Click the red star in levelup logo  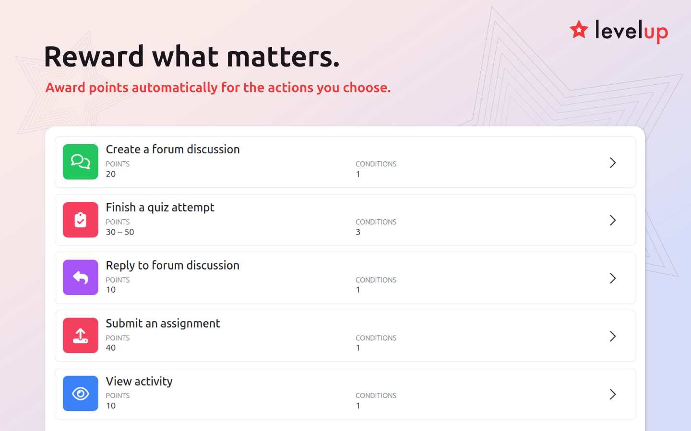coord(579,30)
